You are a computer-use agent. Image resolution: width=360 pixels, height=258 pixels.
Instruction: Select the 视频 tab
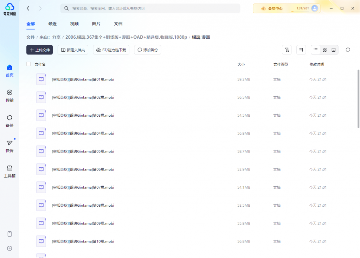click(75, 24)
